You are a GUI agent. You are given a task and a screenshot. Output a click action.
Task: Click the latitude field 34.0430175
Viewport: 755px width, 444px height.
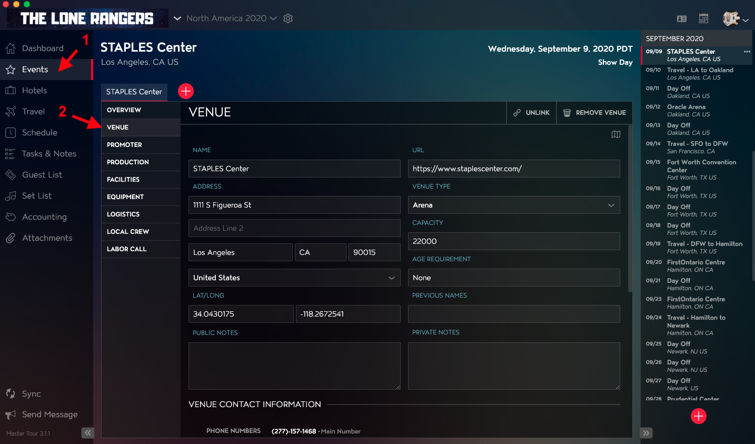[x=241, y=314]
